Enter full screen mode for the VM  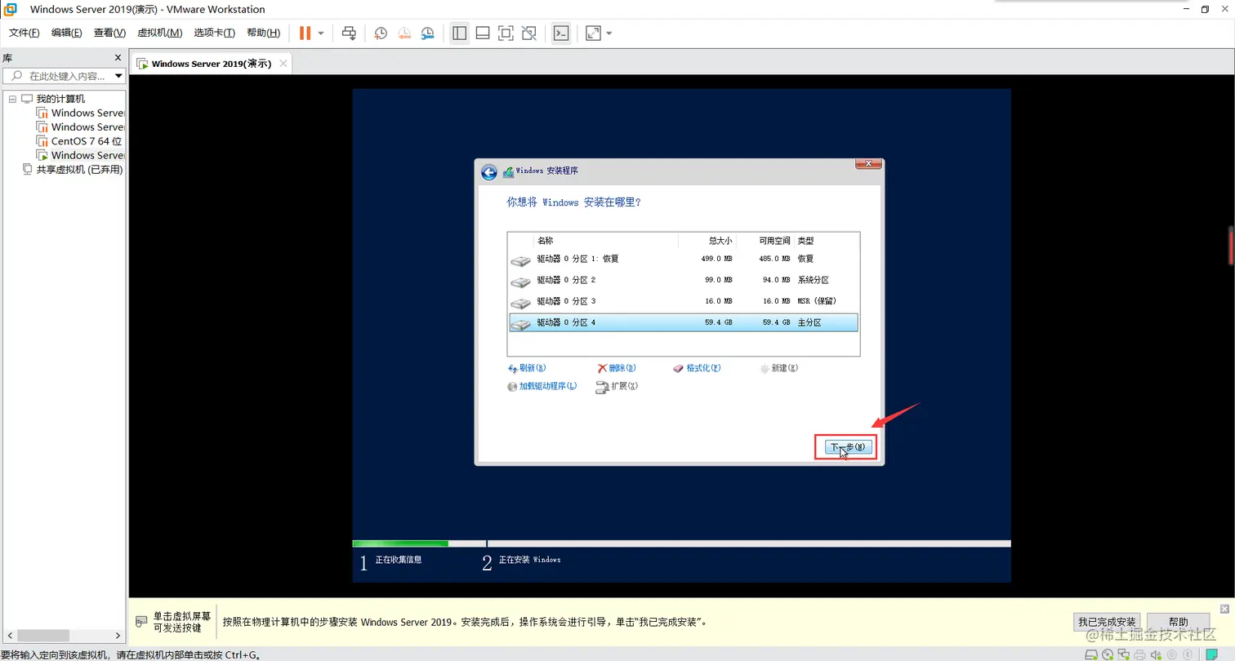tap(506, 33)
